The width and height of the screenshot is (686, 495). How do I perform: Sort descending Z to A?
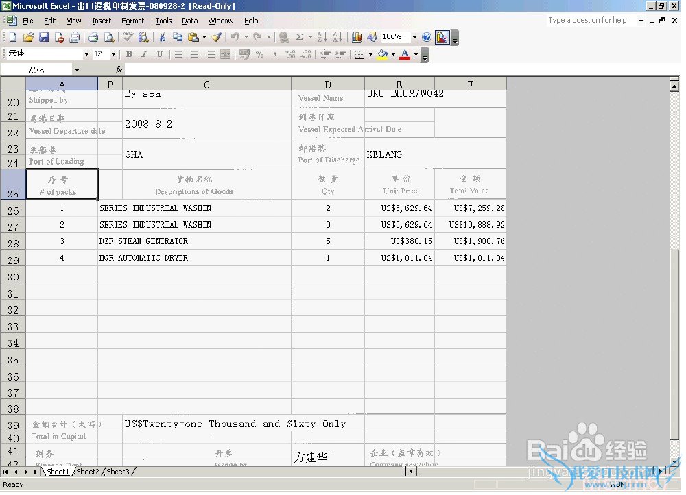337,37
